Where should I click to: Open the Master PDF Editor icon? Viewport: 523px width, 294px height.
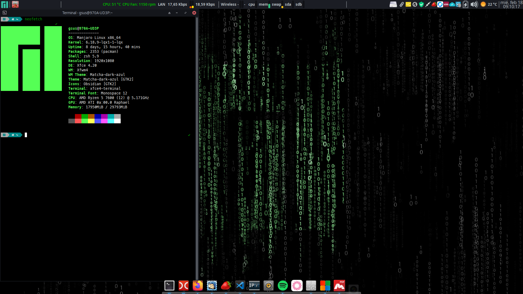click(339, 286)
